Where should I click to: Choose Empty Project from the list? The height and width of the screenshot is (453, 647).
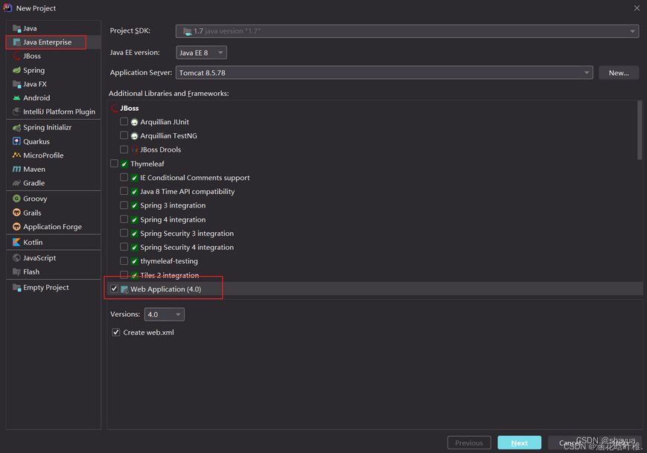[x=45, y=287]
